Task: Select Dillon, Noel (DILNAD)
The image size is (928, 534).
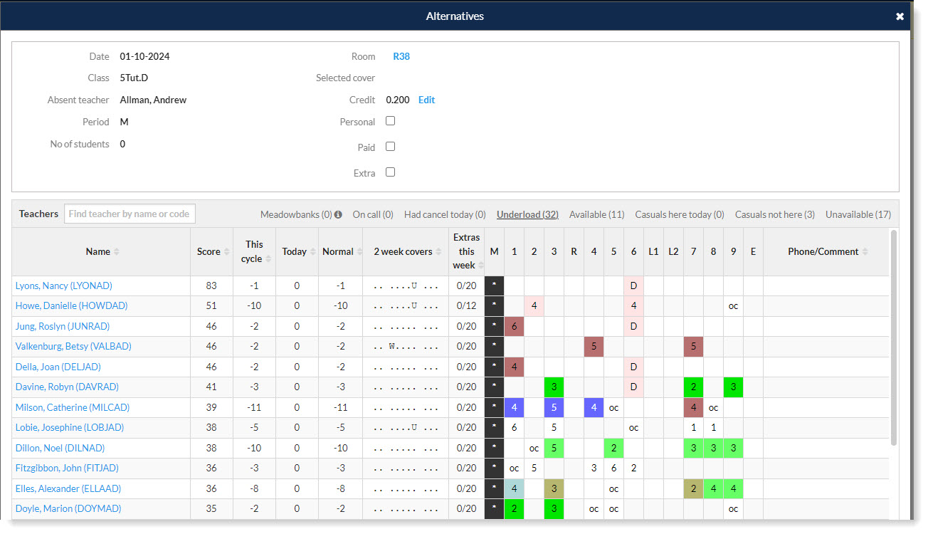Action: point(60,448)
